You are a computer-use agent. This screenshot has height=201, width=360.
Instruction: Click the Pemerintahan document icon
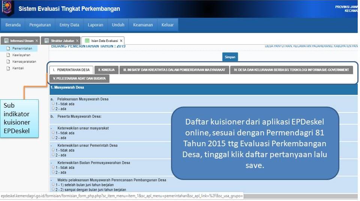[8, 48]
